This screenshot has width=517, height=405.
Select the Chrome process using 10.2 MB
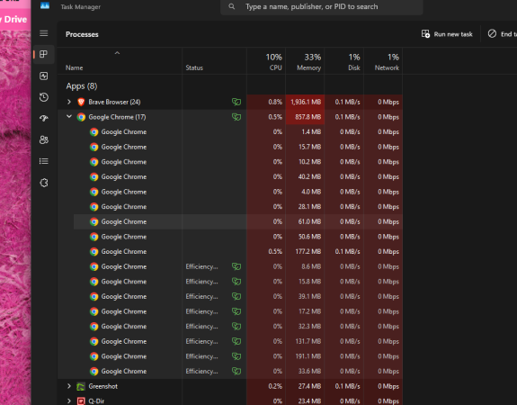(237, 162)
